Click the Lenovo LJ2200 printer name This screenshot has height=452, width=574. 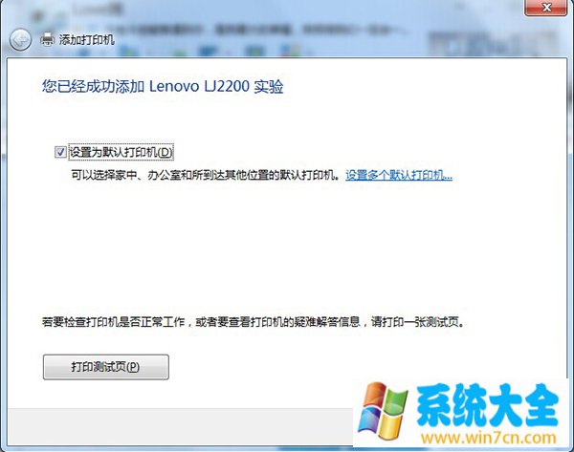click(x=199, y=87)
